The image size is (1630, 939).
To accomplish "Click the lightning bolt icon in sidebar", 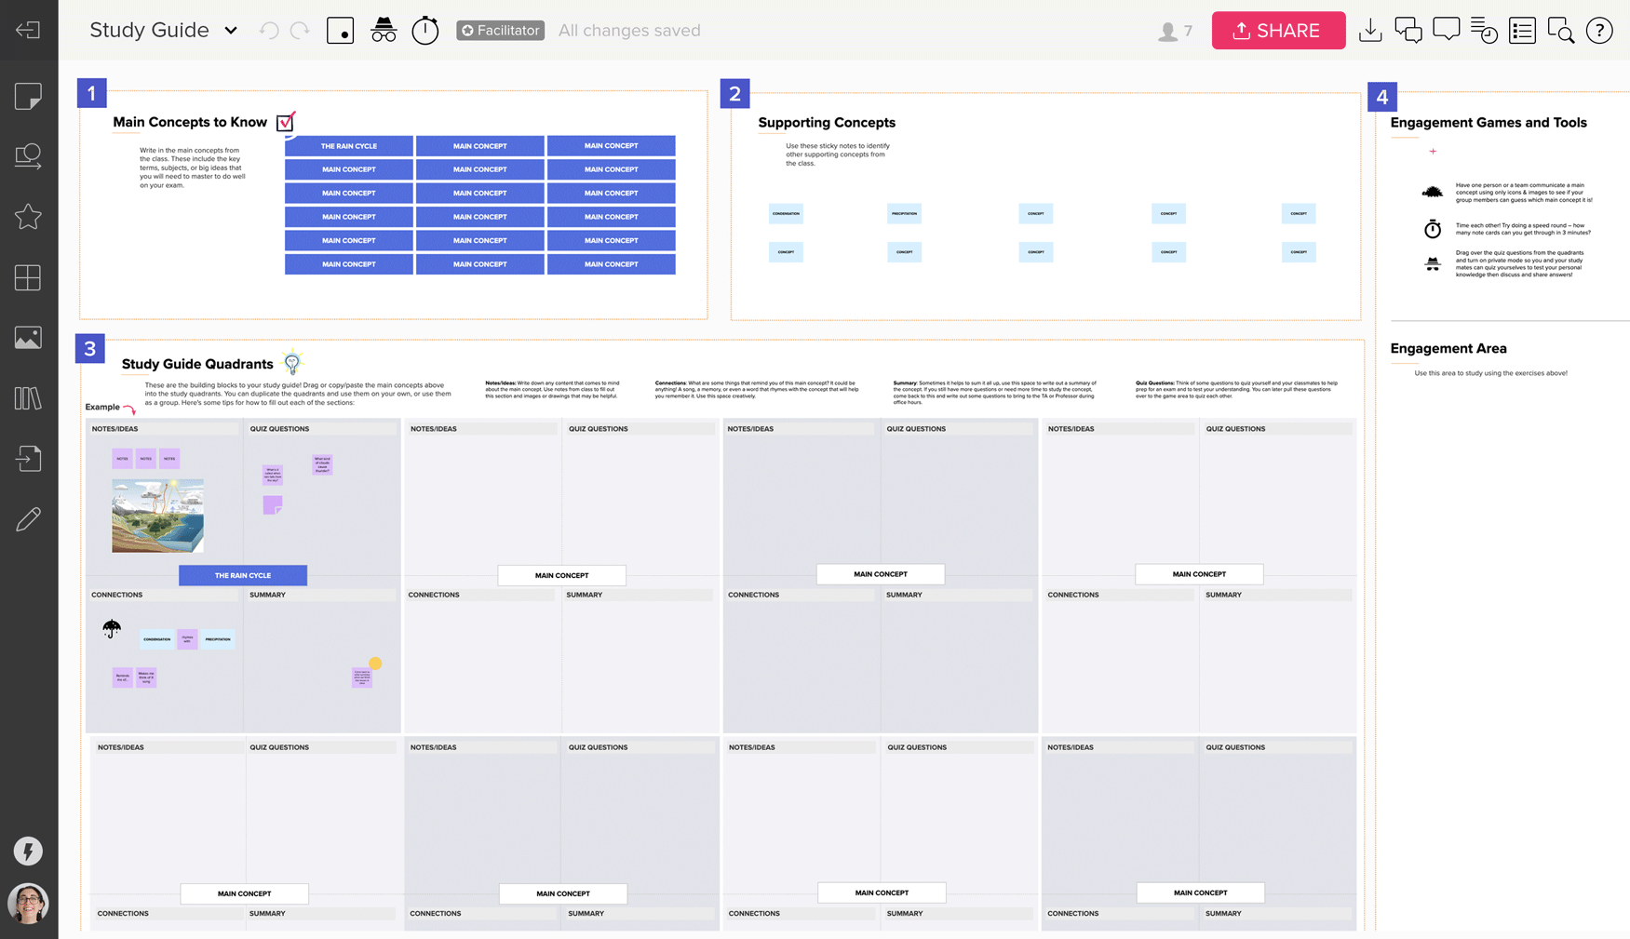I will (28, 852).
